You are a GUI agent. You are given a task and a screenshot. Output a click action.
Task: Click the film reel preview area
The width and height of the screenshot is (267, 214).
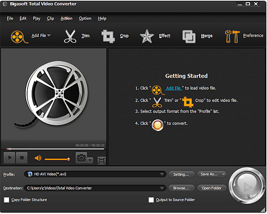pos(54,94)
